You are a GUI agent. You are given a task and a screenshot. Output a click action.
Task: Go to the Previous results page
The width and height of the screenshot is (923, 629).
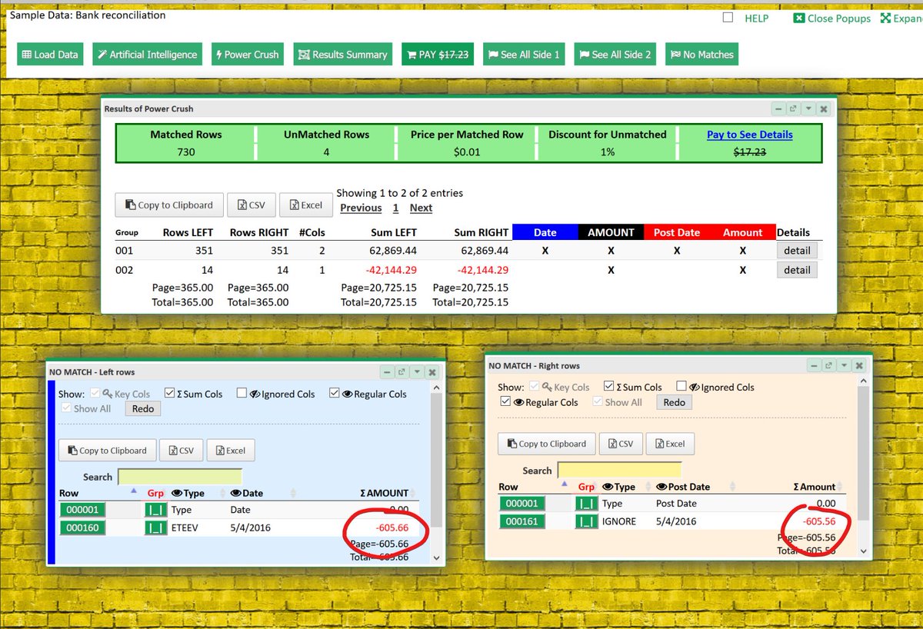(x=361, y=208)
